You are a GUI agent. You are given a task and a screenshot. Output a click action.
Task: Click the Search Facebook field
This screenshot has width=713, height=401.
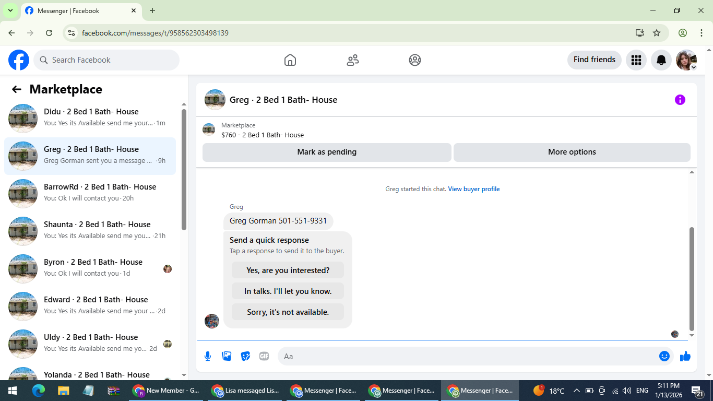[106, 60]
